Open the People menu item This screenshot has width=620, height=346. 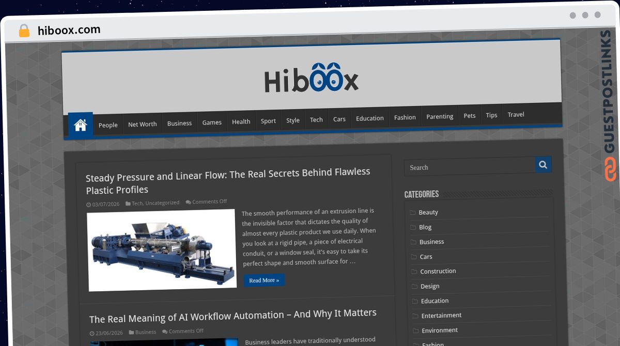(x=108, y=125)
